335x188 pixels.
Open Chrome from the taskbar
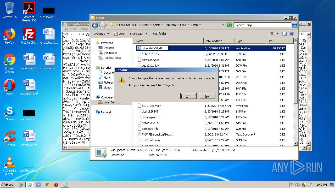[47, 184]
